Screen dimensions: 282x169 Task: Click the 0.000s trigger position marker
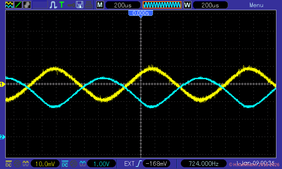141,13
